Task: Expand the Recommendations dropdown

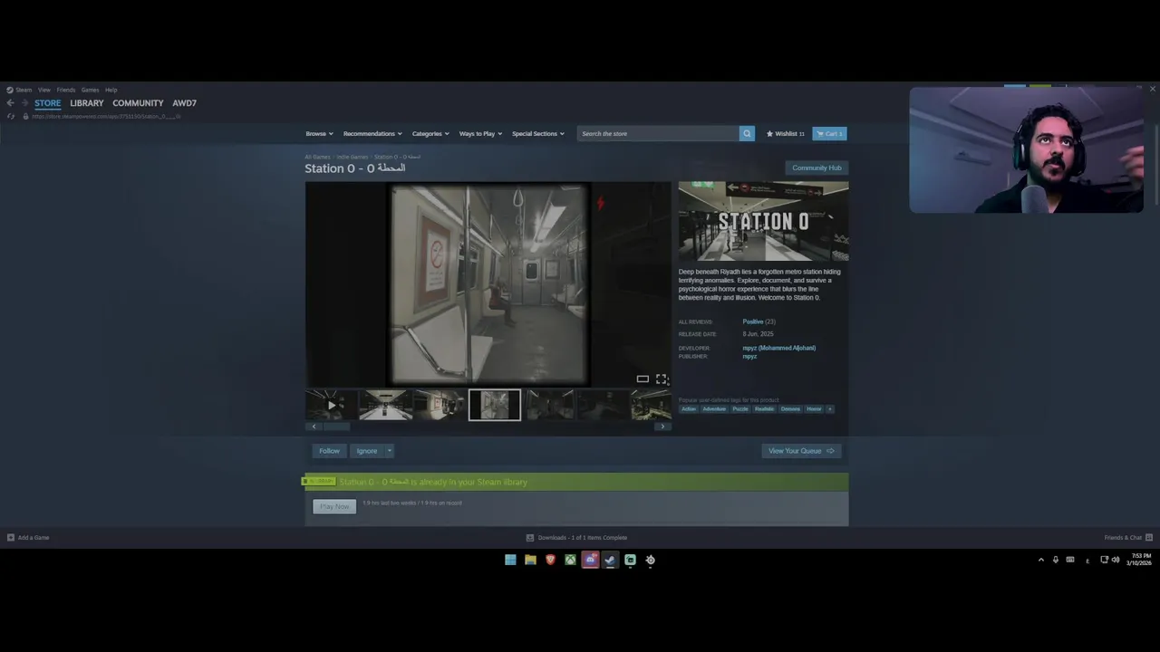Action: tap(372, 133)
